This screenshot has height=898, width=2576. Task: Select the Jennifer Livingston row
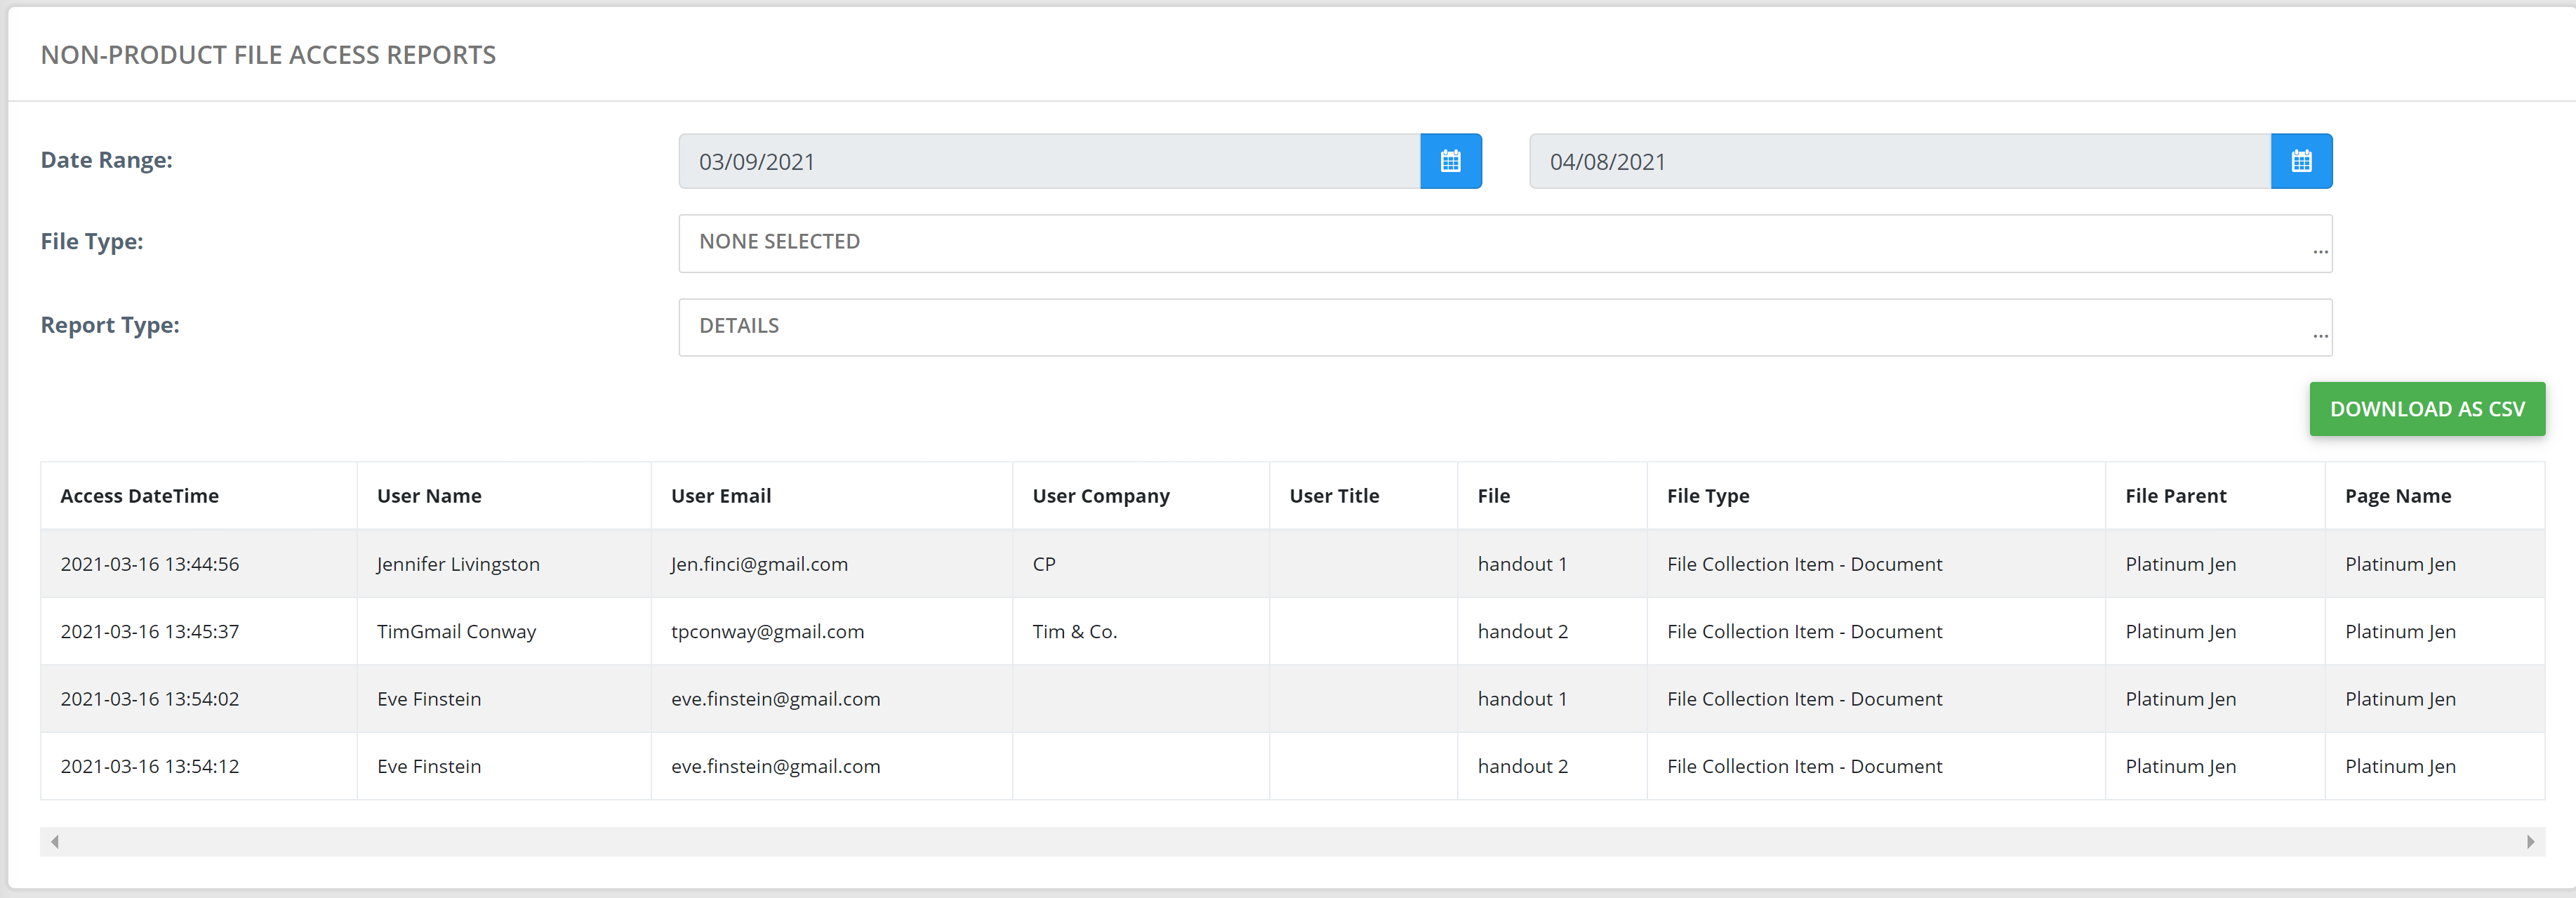[x=457, y=564]
